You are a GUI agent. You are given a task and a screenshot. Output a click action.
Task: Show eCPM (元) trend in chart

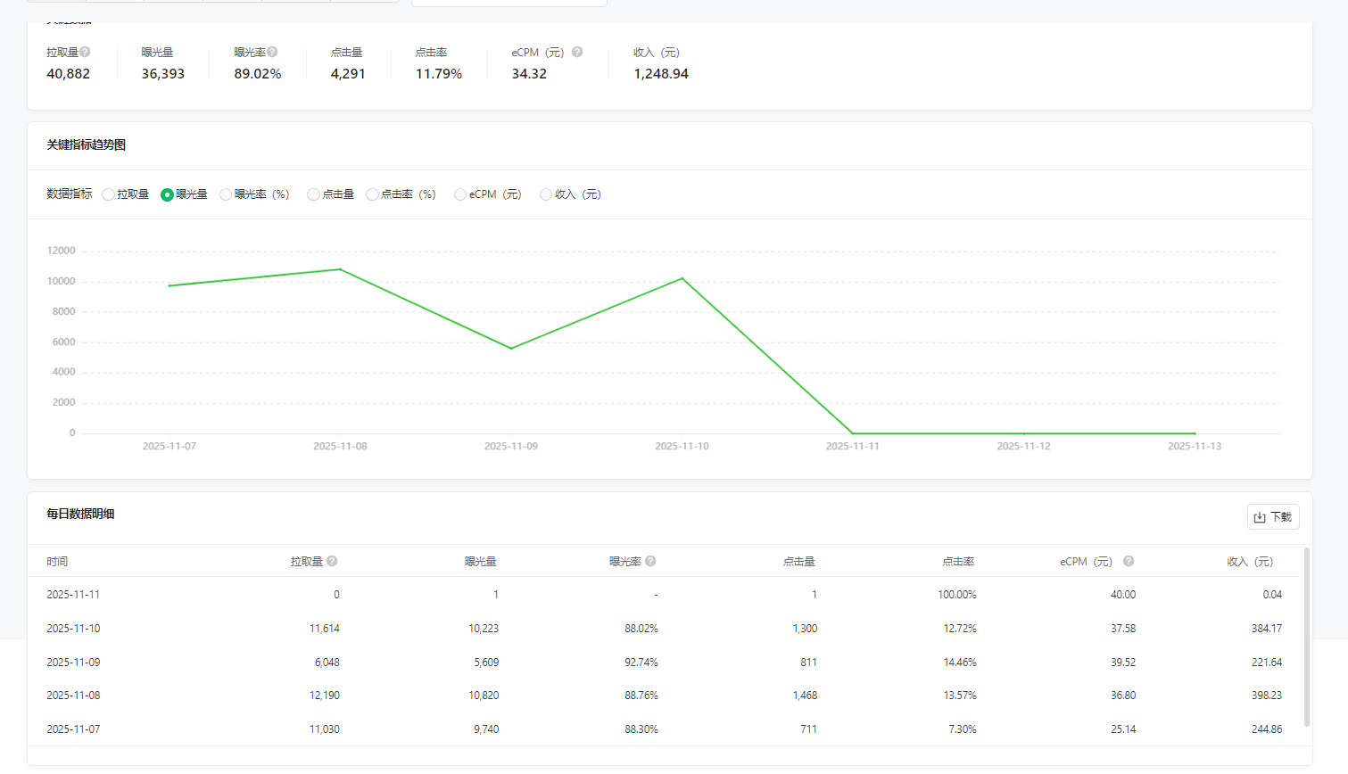[x=460, y=194]
